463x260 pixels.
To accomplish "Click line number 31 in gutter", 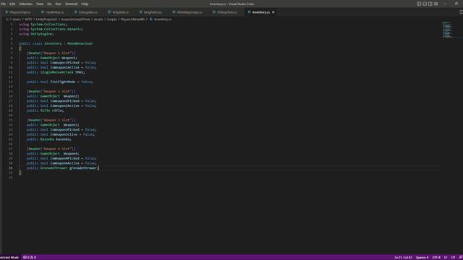I will pyautogui.click(x=11, y=168).
